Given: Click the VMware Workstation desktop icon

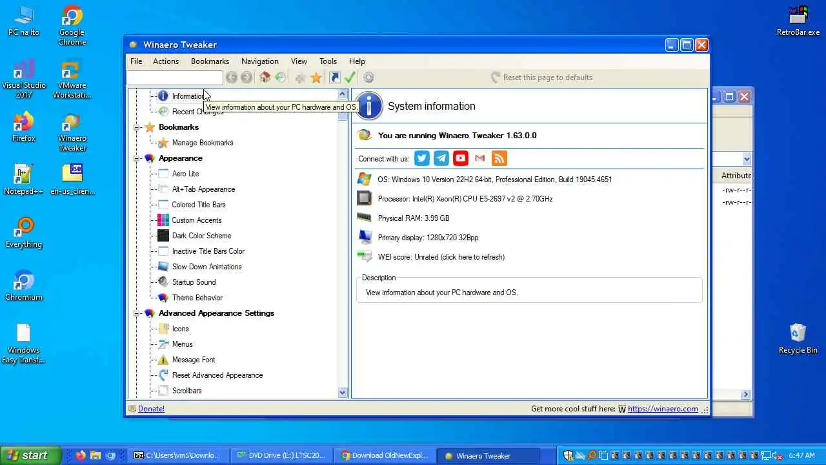Looking at the screenshot, I should point(72,79).
